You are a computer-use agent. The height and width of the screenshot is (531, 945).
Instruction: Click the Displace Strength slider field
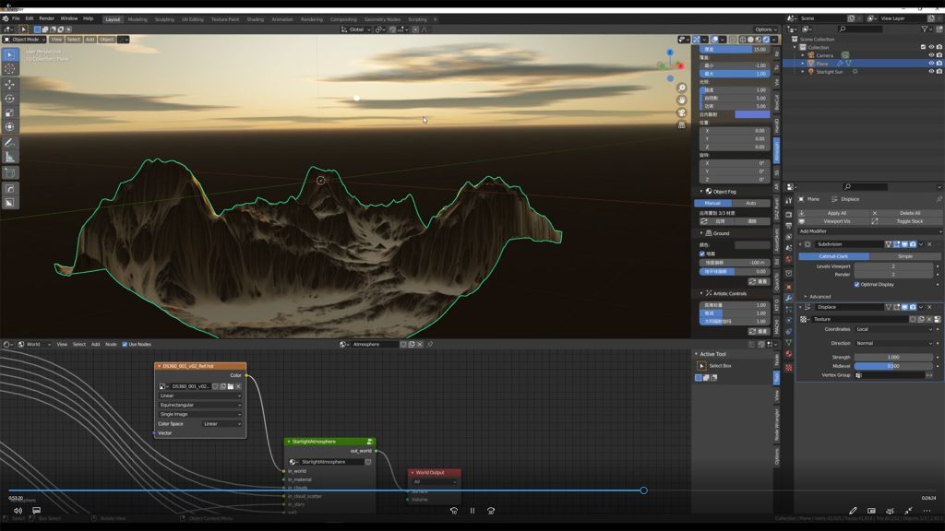pyautogui.click(x=893, y=357)
